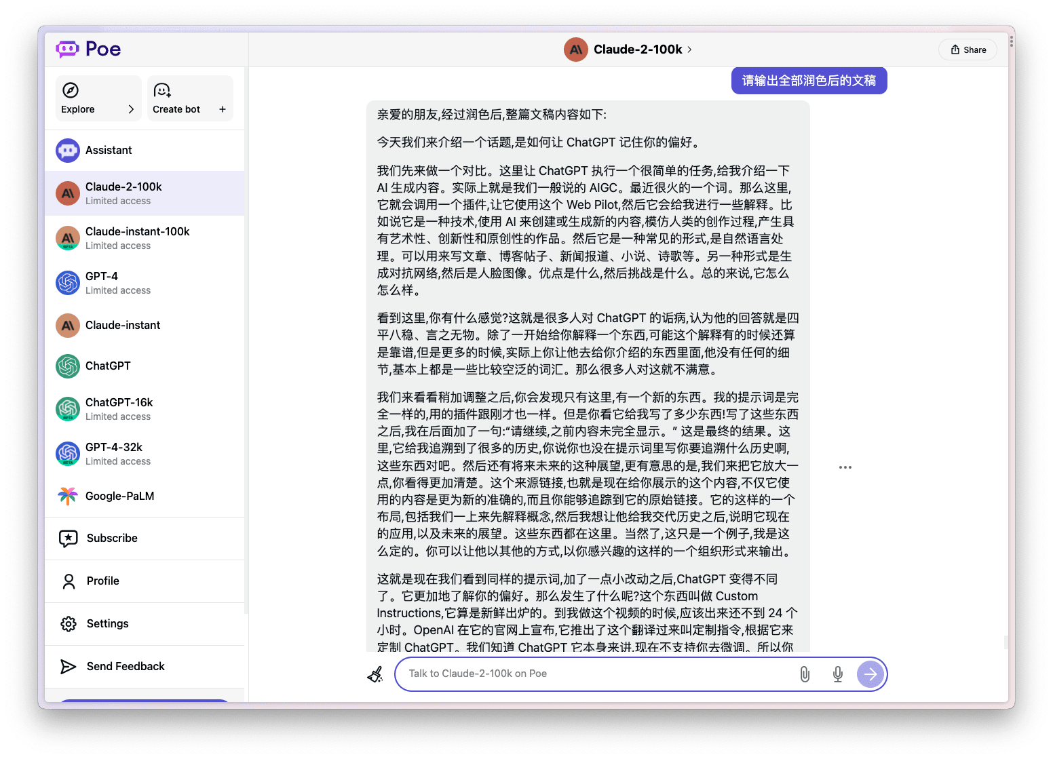Click Limited access under GPT-4-32k
Viewport: 1053px width, 759px height.
[118, 462]
